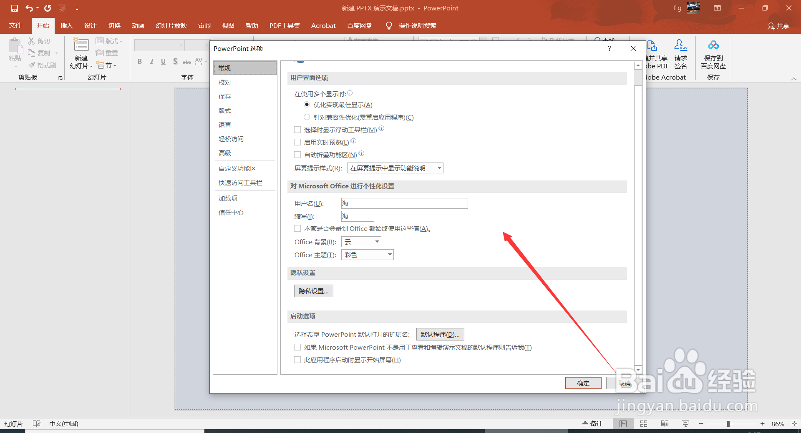Click the Share person icon

pos(771,26)
